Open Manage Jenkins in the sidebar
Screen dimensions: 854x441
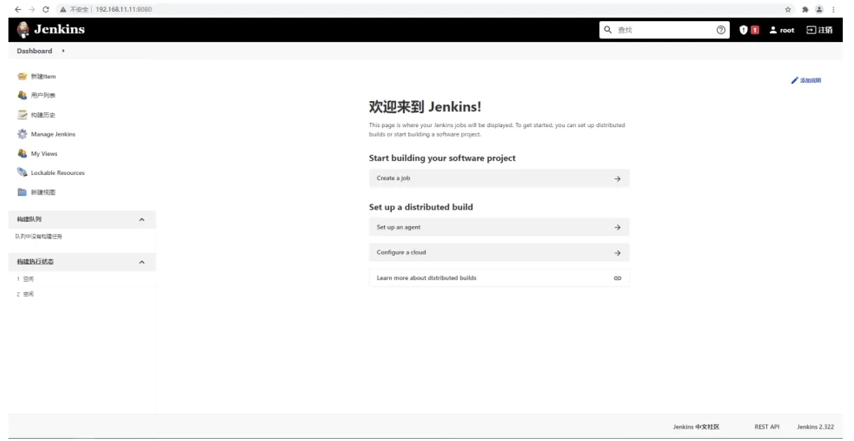(53, 134)
